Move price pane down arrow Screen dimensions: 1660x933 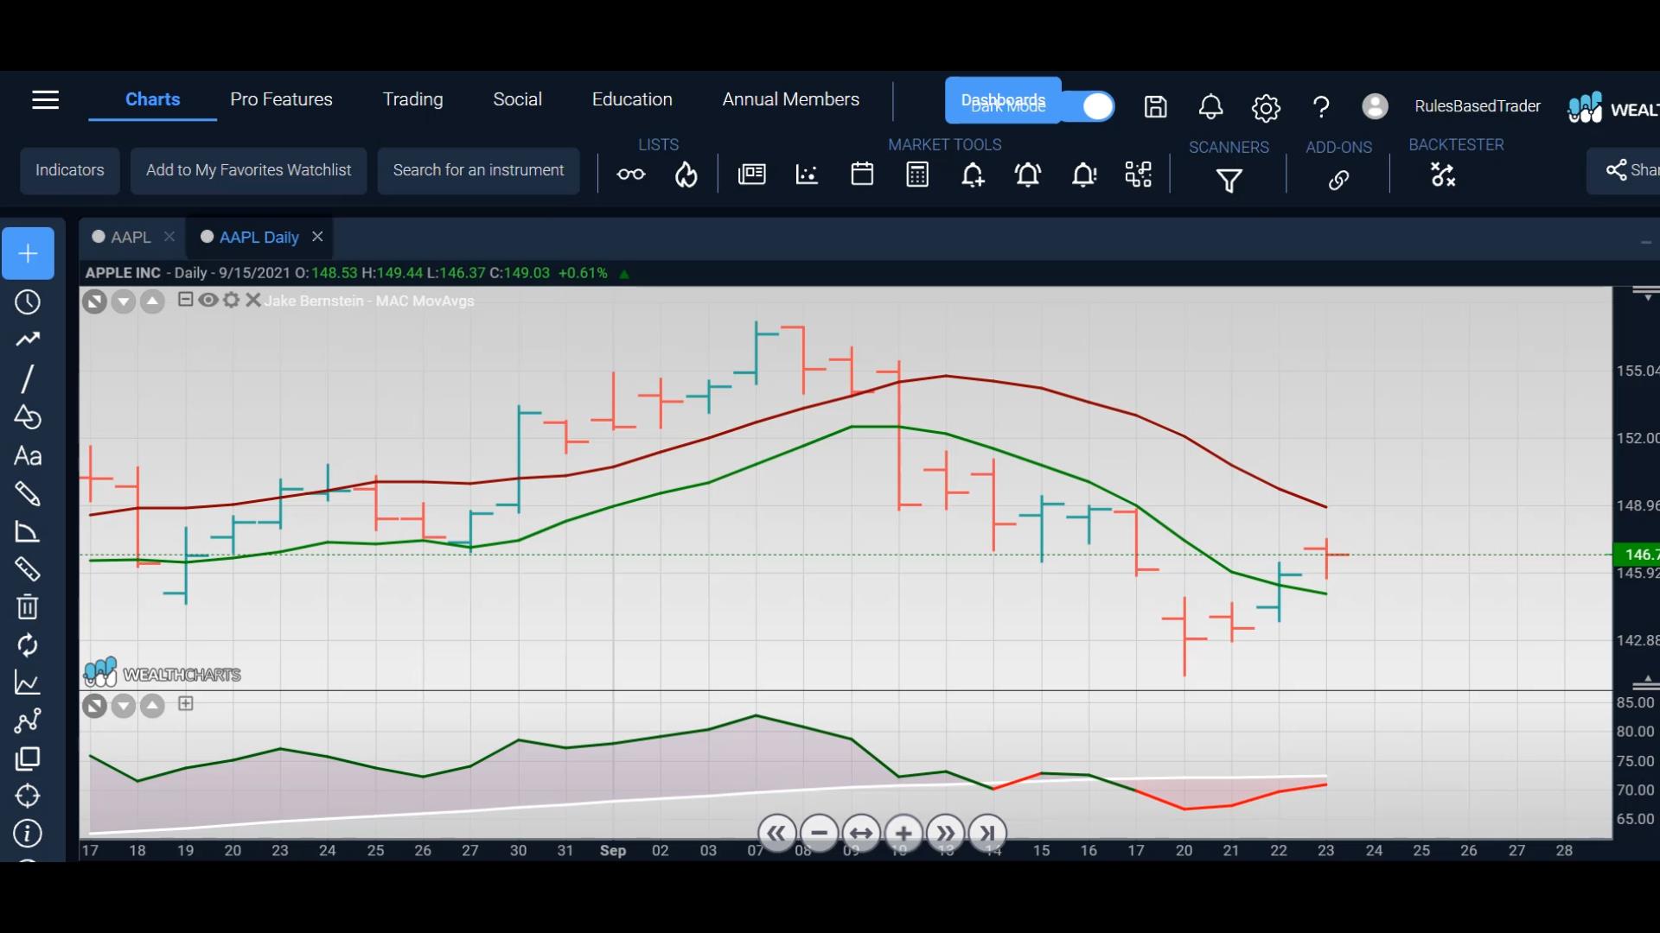(124, 301)
